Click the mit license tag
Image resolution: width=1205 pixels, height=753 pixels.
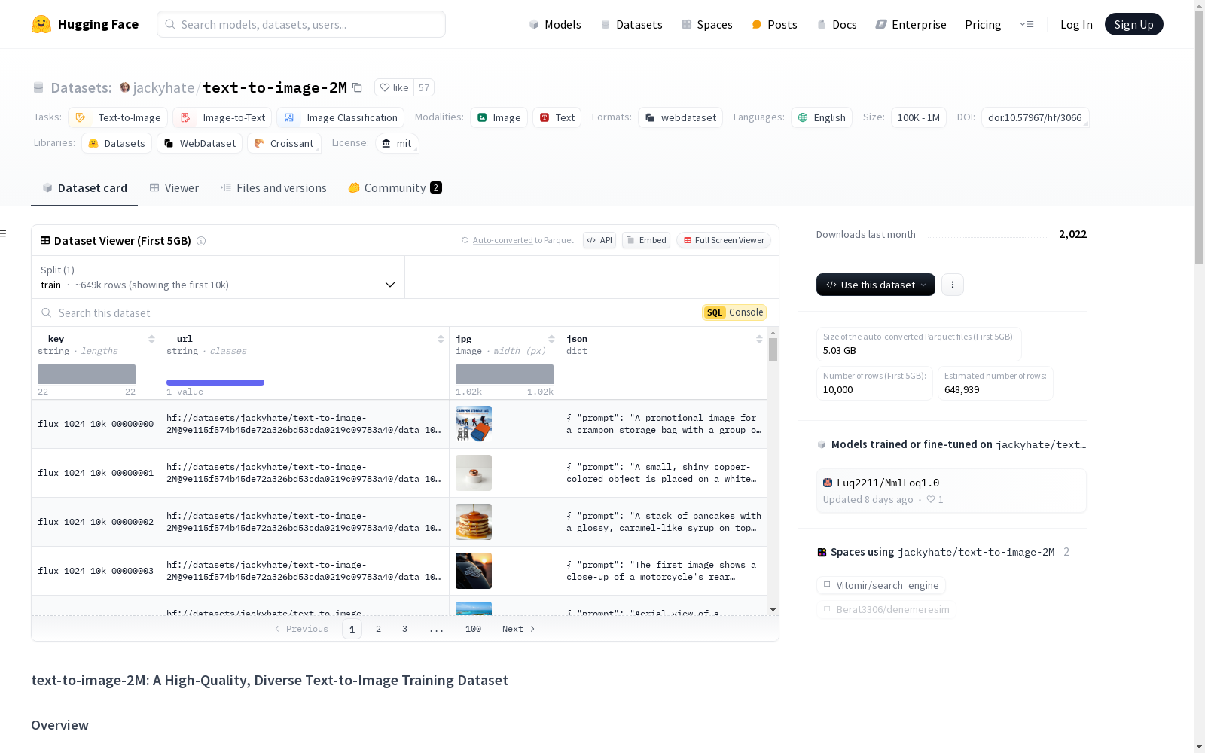[397, 143]
